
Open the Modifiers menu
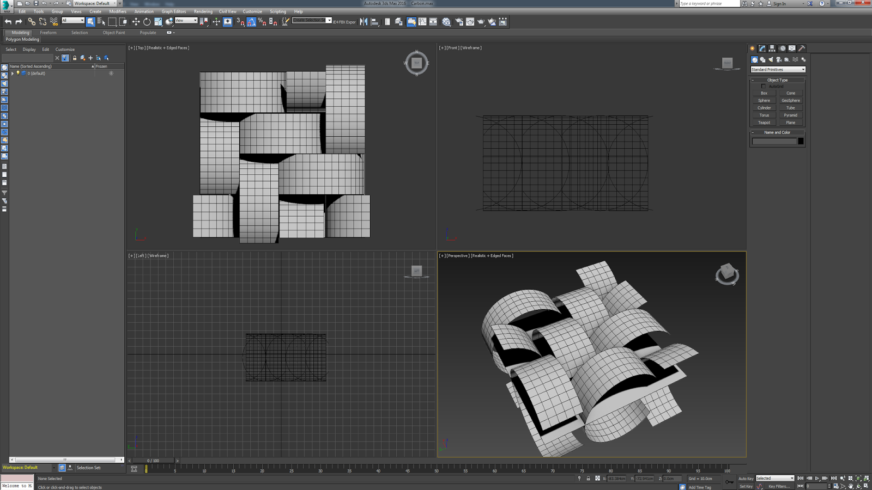click(x=117, y=11)
